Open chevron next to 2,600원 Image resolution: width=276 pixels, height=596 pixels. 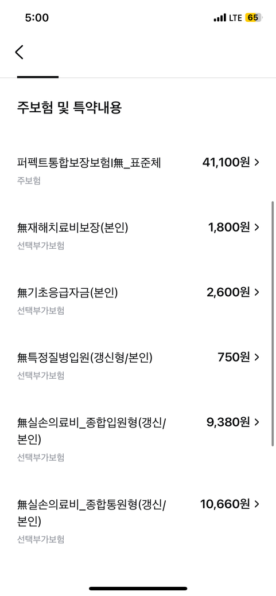click(256, 292)
